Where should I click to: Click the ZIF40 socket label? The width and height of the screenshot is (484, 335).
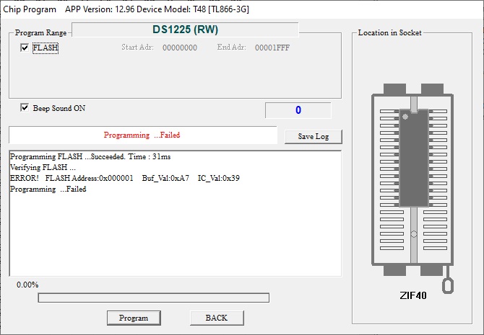412,295
